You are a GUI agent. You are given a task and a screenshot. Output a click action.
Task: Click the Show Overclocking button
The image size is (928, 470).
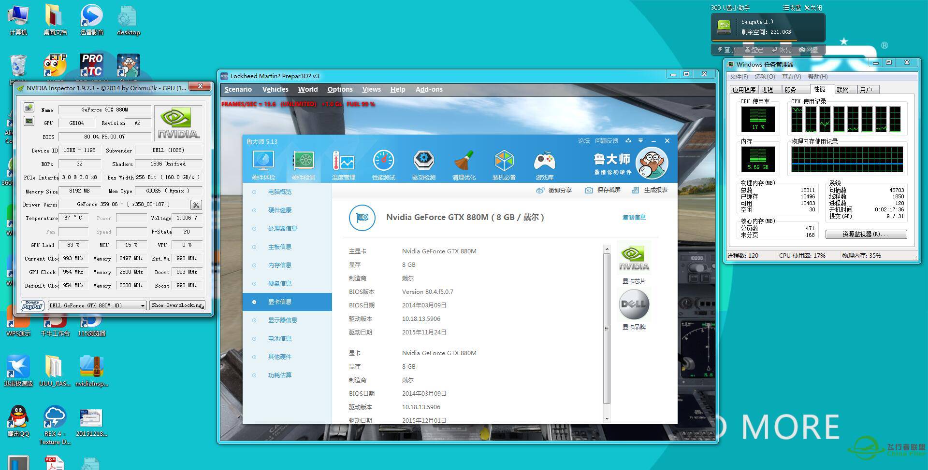click(177, 305)
